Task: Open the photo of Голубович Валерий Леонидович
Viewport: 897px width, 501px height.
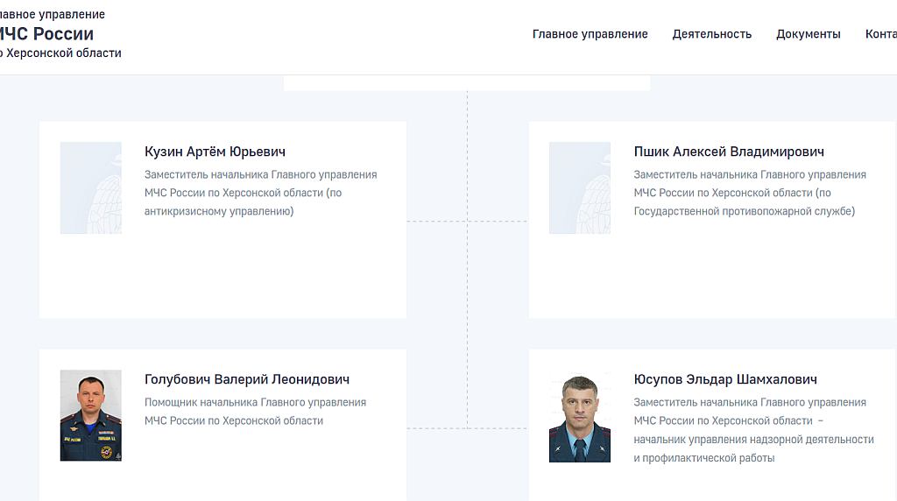Action: tap(91, 415)
